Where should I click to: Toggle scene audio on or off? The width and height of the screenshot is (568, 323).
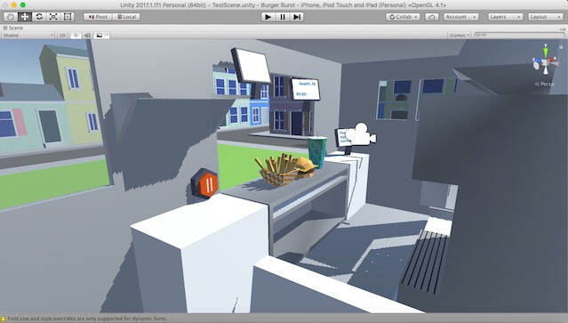[87, 36]
